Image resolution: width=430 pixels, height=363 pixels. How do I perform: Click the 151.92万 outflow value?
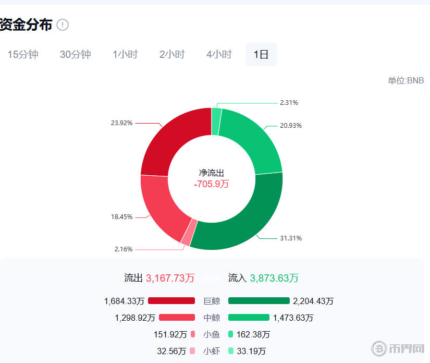point(170,335)
